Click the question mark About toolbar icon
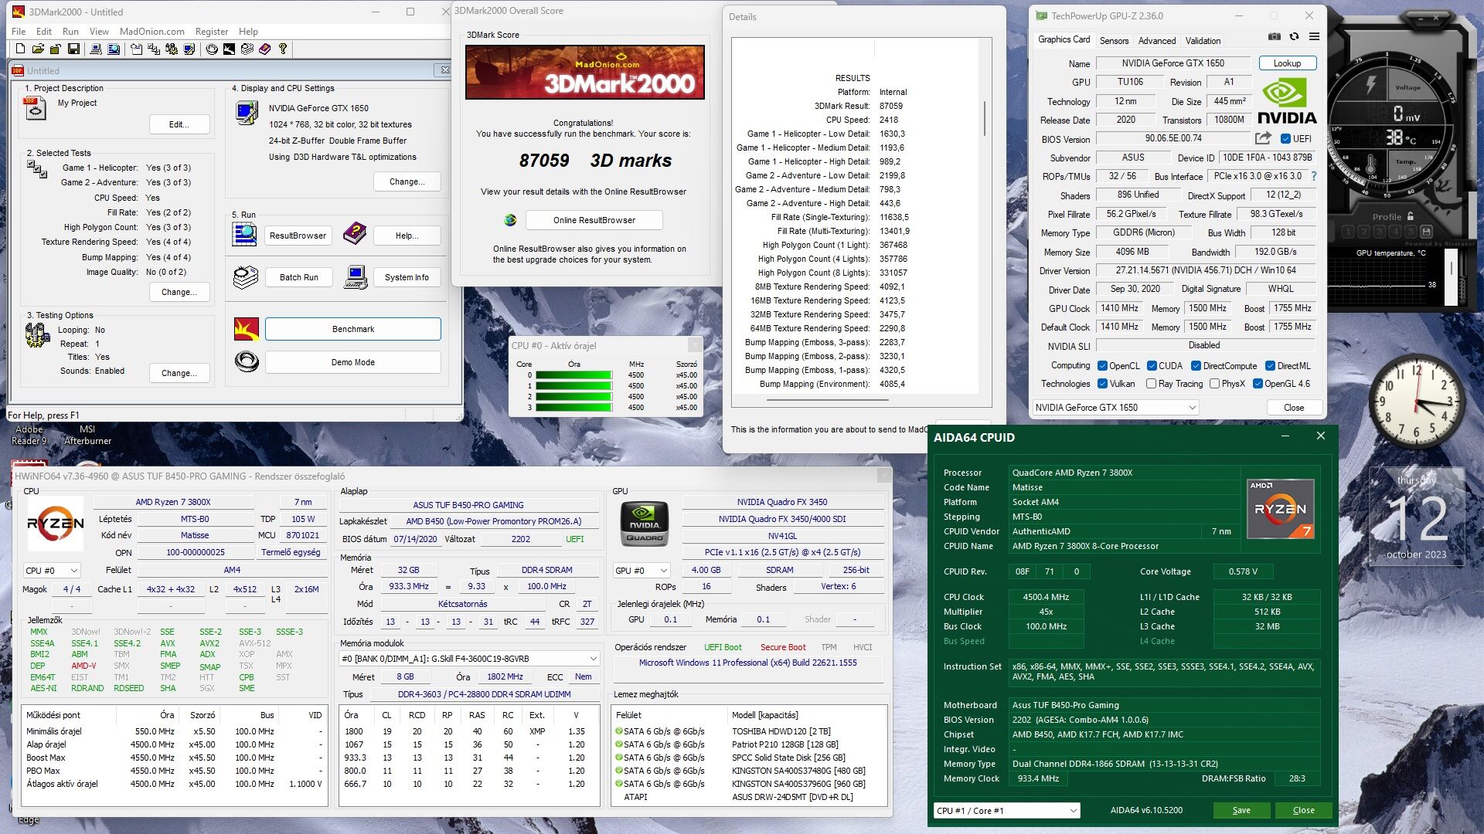The height and width of the screenshot is (834, 1484). 283,49
